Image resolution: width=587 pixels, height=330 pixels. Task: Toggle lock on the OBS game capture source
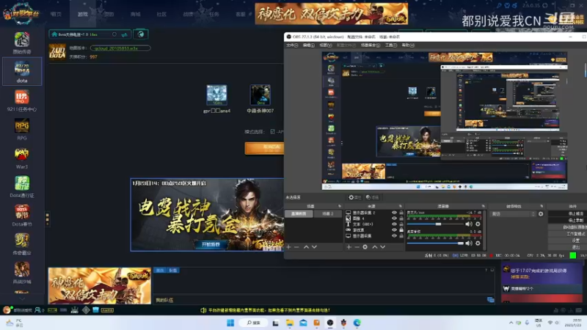click(x=401, y=230)
